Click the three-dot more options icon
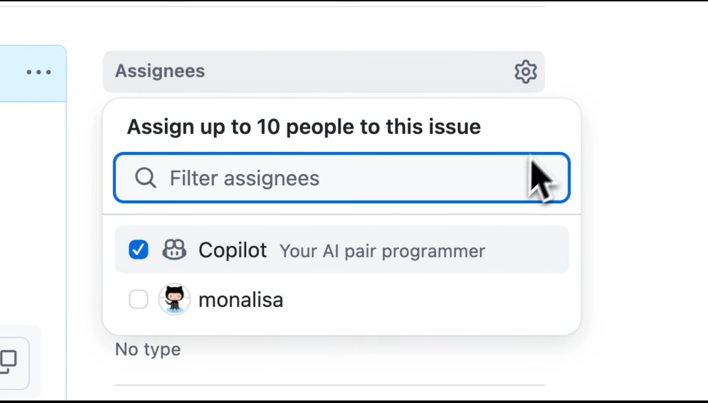The width and height of the screenshot is (708, 403). (39, 72)
